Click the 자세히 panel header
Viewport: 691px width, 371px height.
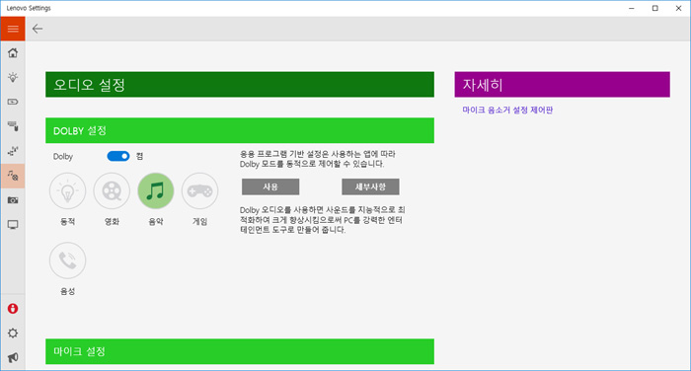563,84
